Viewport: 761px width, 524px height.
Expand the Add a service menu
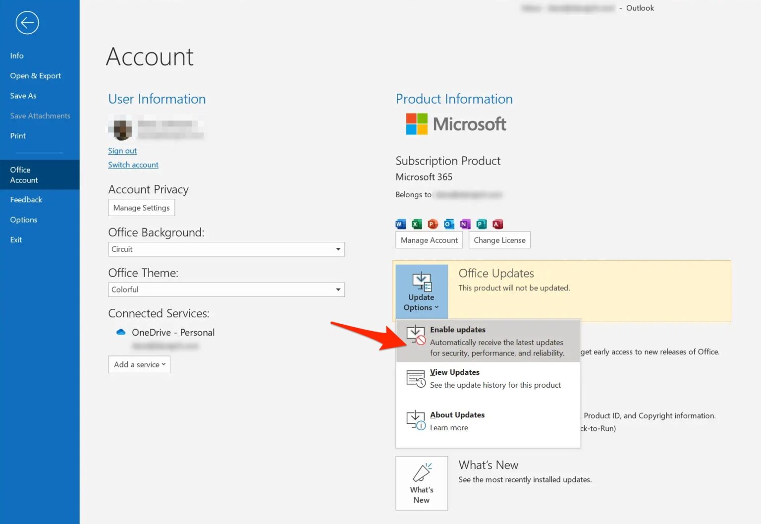(139, 364)
